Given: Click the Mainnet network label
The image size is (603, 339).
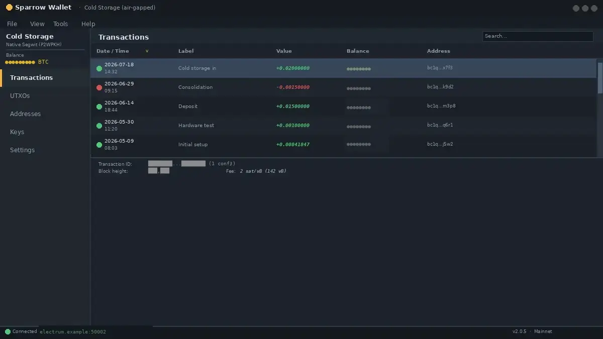Looking at the screenshot, I should tap(543, 331).
